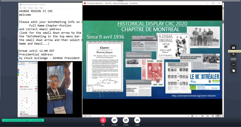Click 'Les filles et les sciences' article image

coord(200,62)
